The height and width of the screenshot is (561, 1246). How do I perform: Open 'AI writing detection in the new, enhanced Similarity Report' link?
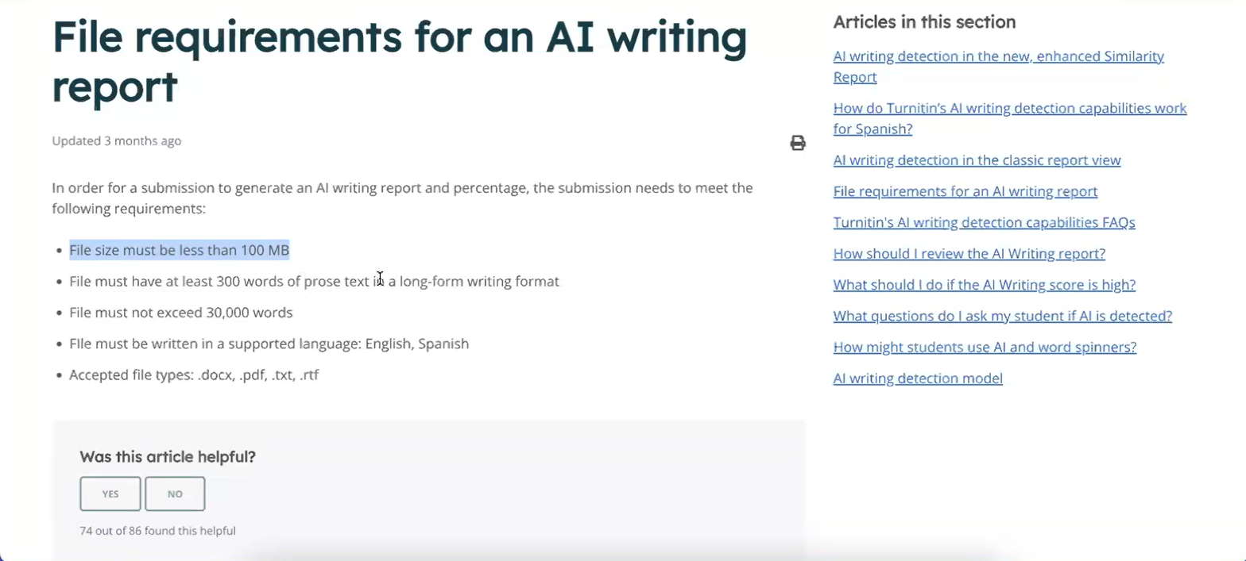998,57
